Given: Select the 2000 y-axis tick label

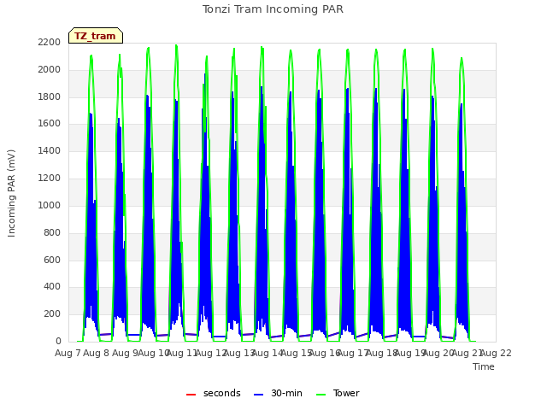Looking at the screenshot, I should click(50, 69).
